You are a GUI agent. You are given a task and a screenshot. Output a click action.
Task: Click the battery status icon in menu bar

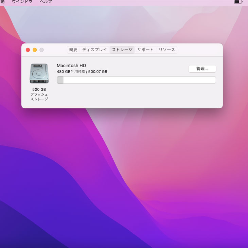(x=238, y=2)
